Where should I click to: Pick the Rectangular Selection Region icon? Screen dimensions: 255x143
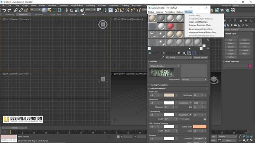(55, 10)
